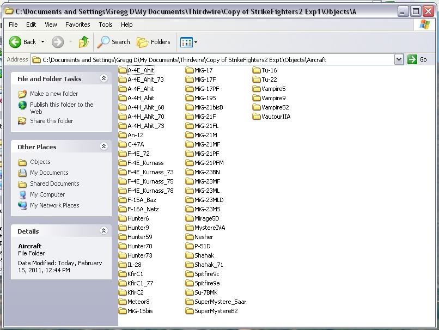Select the MiG-23MLD folder name

coord(209,200)
